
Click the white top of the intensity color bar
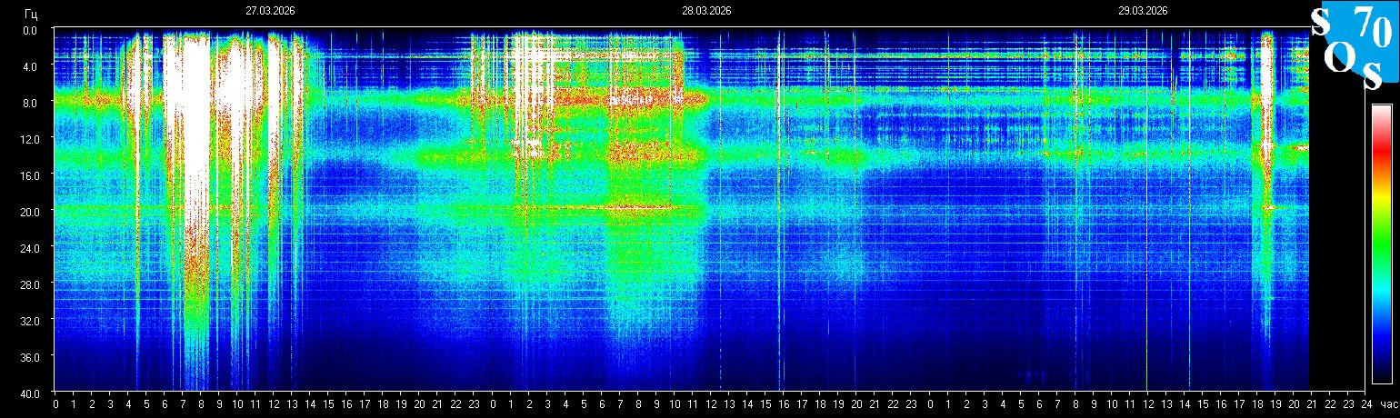click(1381, 109)
